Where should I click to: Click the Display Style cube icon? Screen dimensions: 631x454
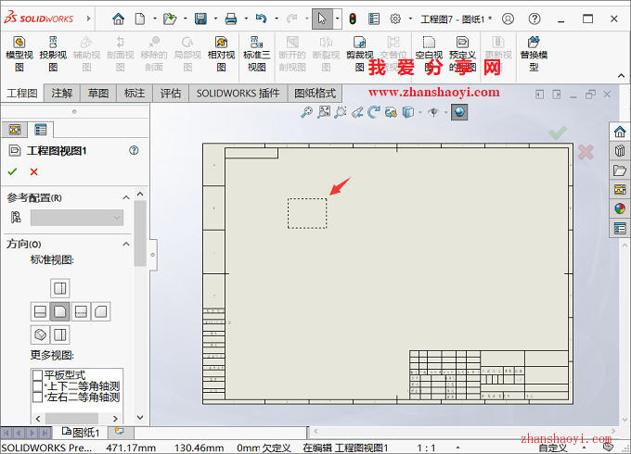[x=408, y=112]
